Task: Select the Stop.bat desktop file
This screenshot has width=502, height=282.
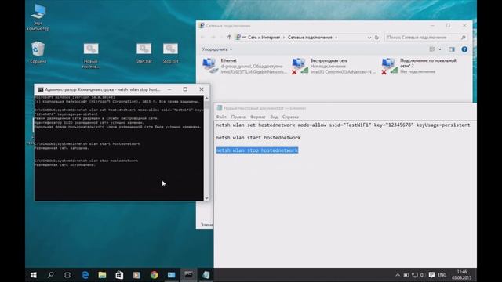Action: [170, 53]
